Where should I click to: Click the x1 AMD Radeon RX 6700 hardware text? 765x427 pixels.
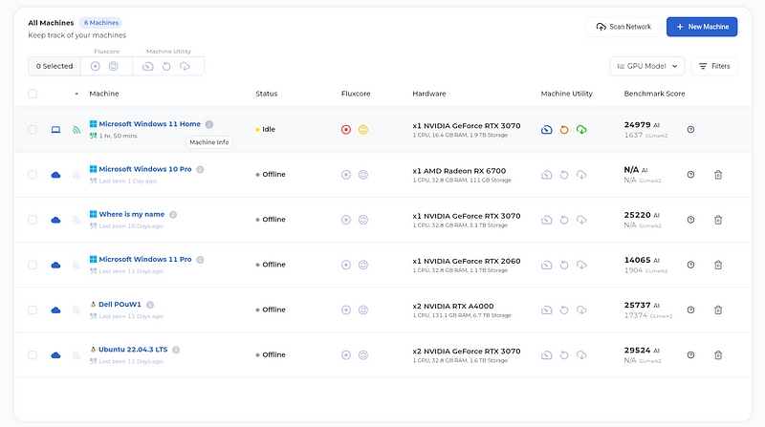[x=459, y=171]
